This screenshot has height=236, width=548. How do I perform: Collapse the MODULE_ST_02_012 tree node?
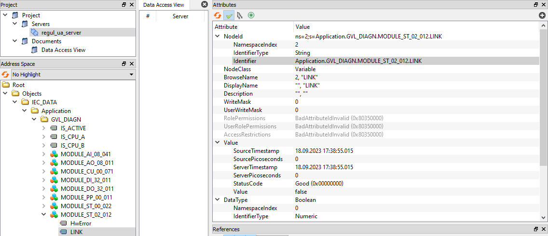pyautogui.click(x=44, y=215)
